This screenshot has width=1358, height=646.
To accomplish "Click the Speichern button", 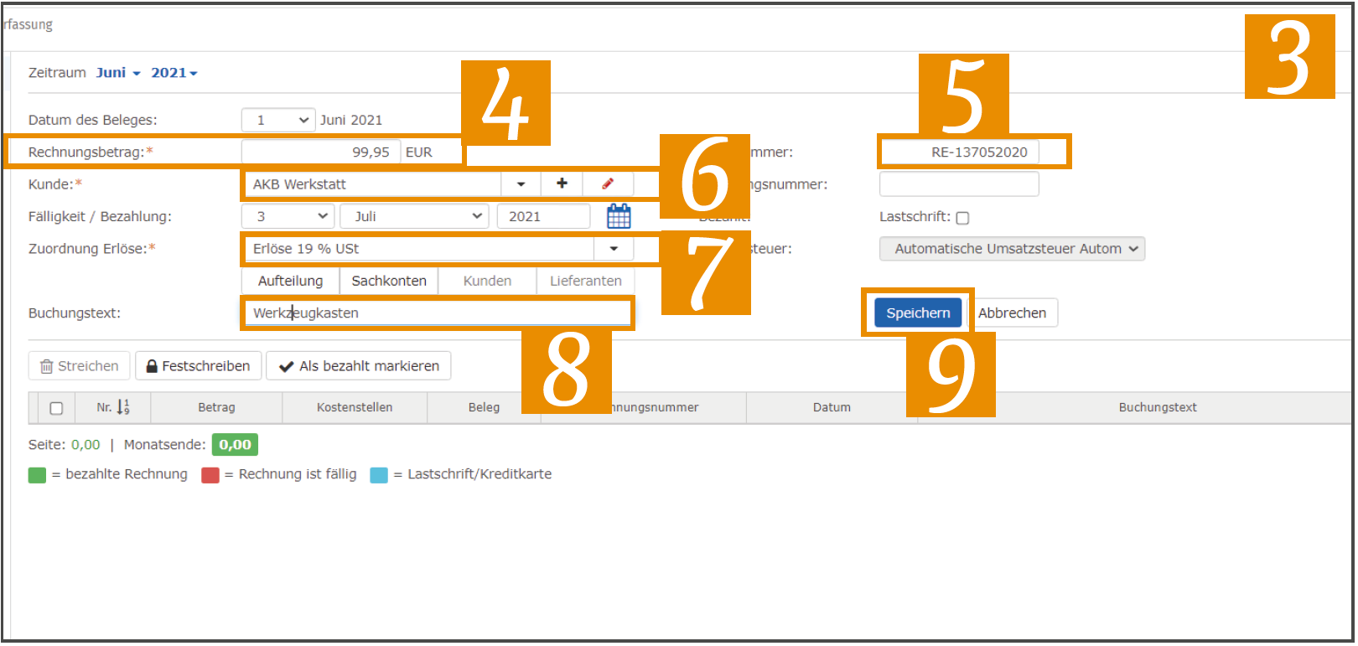I will pos(918,313).
